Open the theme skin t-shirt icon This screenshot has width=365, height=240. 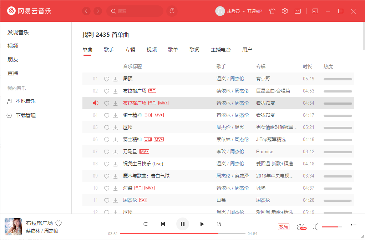[x=272, y=11]
